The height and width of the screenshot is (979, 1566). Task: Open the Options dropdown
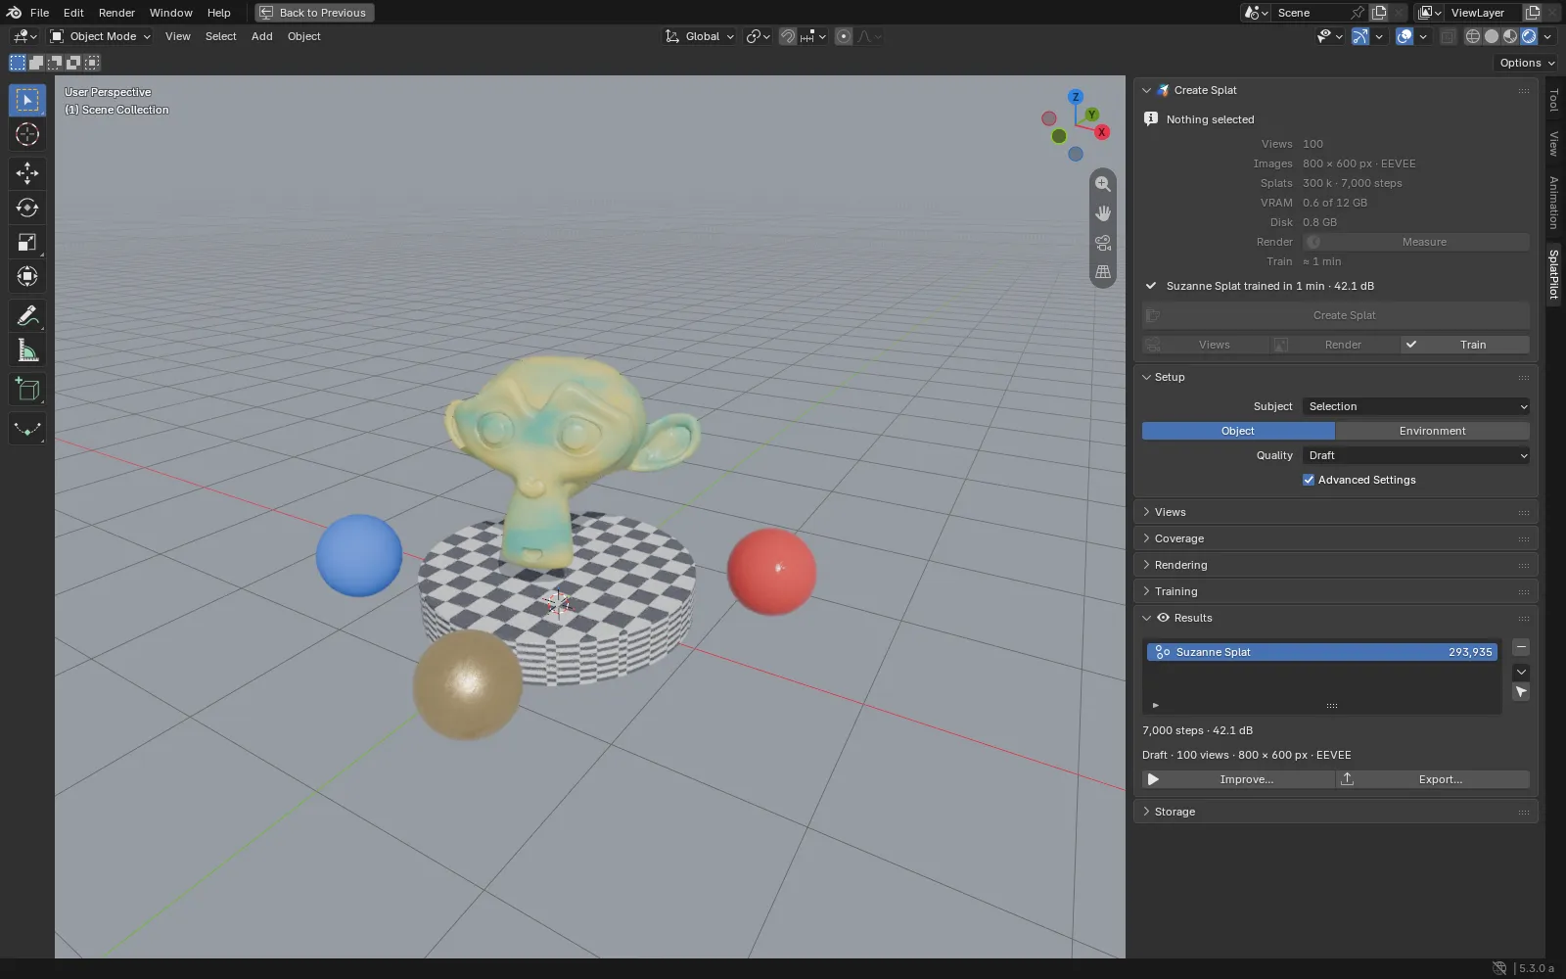1527,63
